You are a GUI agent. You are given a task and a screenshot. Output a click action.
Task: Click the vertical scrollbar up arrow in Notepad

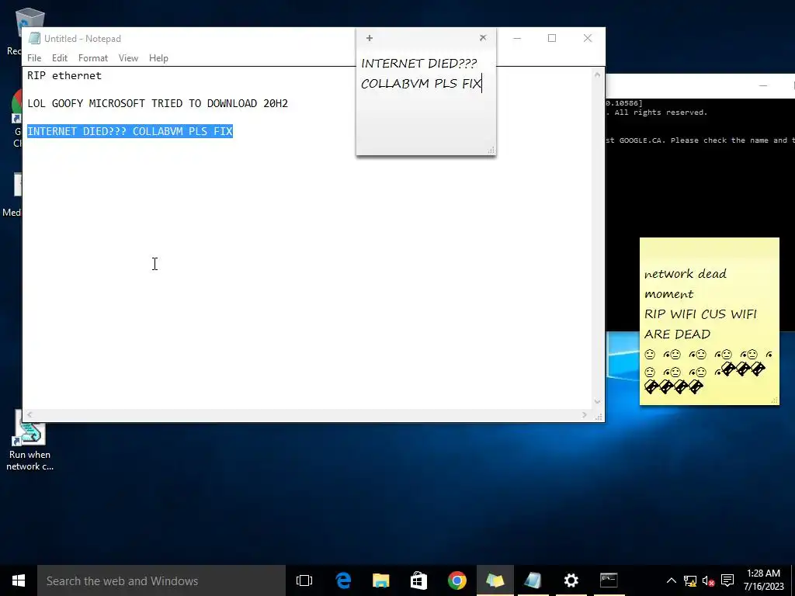(597, 74)
